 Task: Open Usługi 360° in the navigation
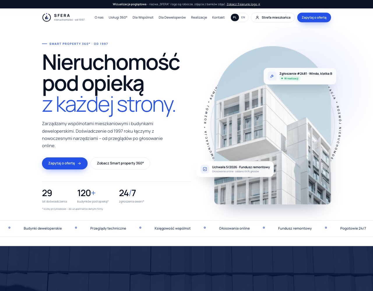(118, 17)
